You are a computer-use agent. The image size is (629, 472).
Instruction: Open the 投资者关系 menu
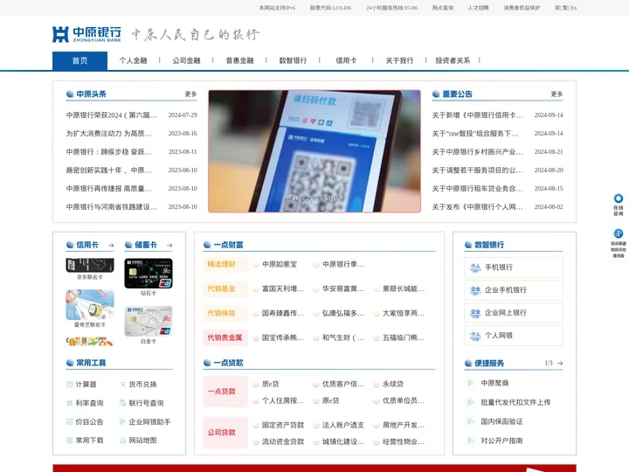[x=453, y=60]
